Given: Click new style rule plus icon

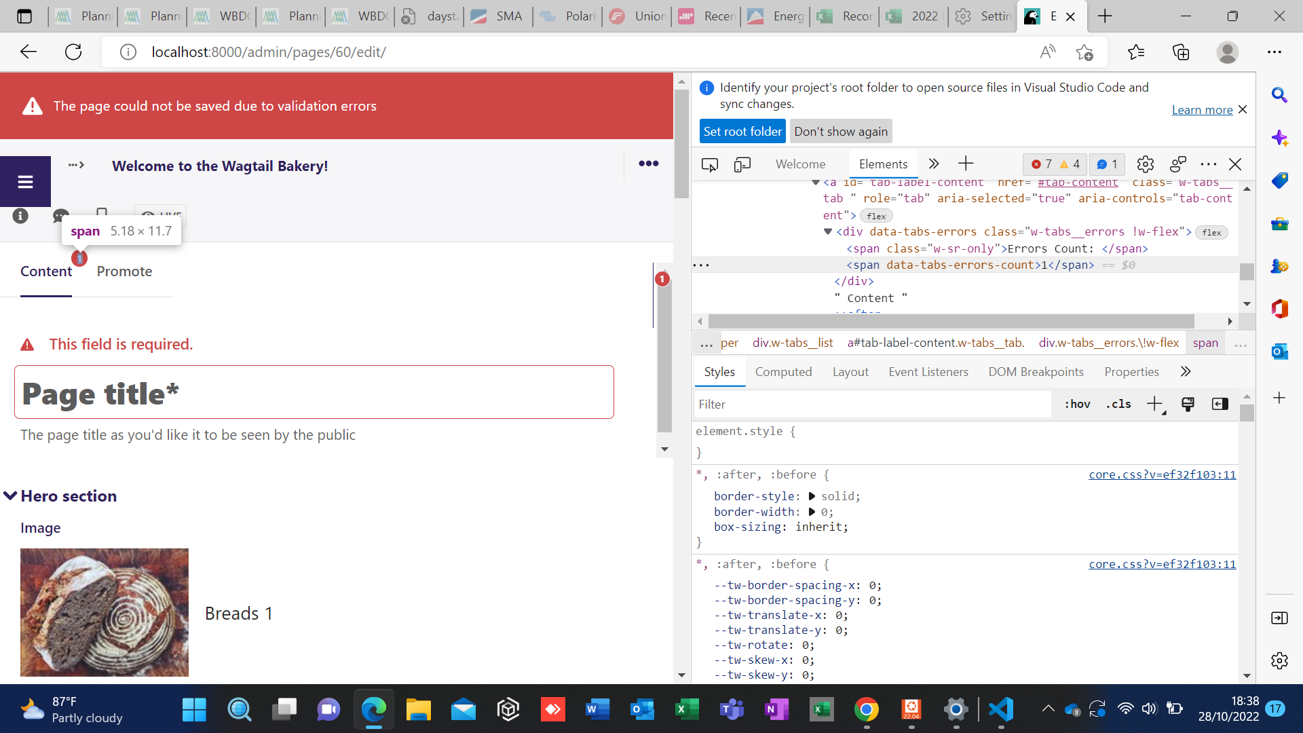Looking at the screenshot, I should (1154, 404).
